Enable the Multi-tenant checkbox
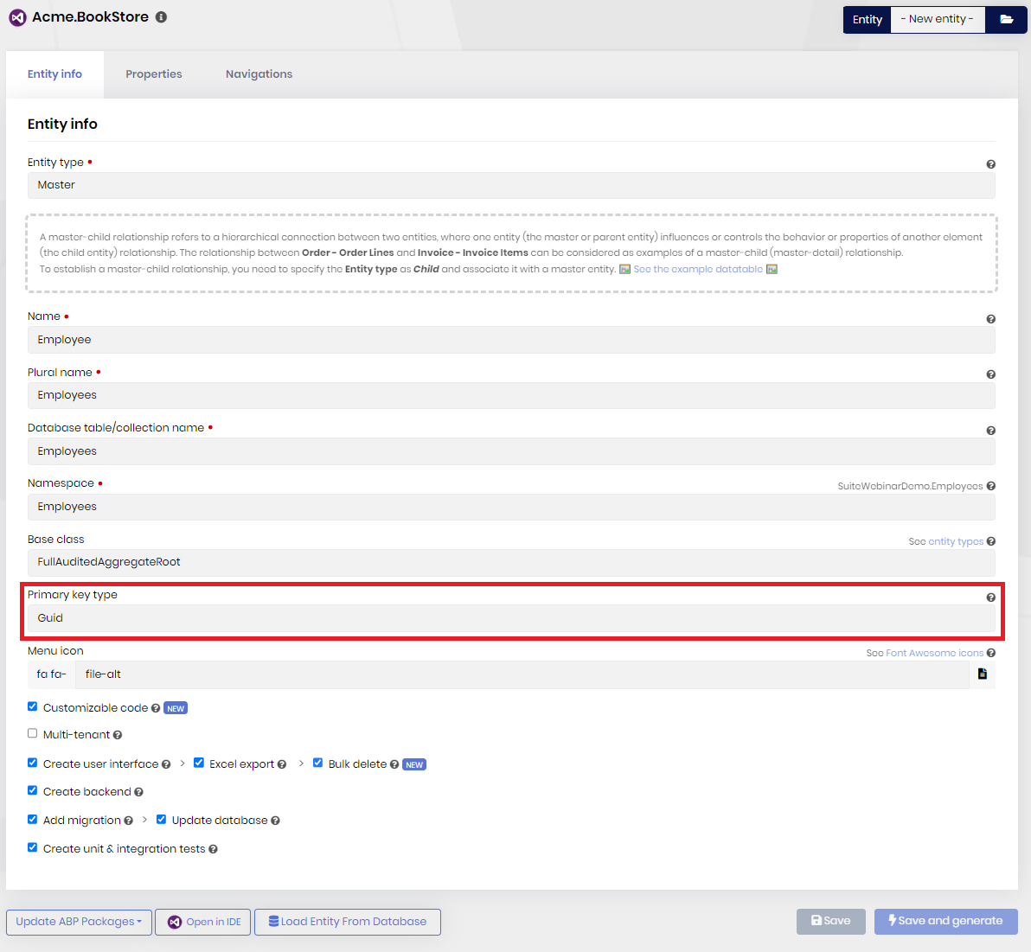This screenshot has width=1031, height=952. [x=32, y=732]
